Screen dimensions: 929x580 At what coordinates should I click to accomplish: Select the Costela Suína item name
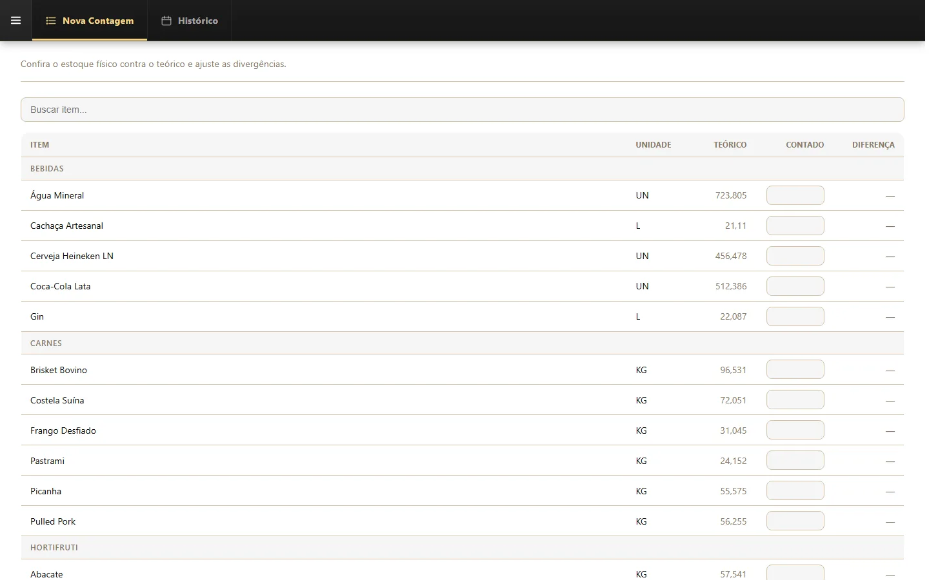(x=57, y=400)
